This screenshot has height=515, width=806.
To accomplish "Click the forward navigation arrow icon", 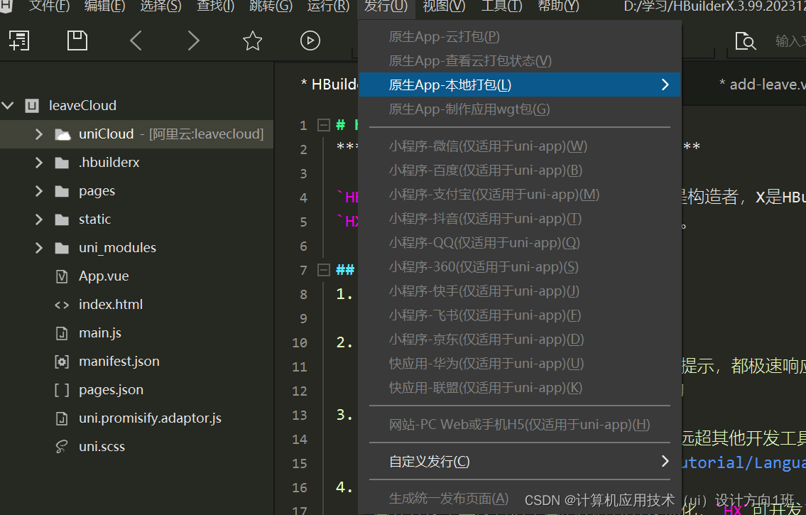I will (x=193, y=40).
